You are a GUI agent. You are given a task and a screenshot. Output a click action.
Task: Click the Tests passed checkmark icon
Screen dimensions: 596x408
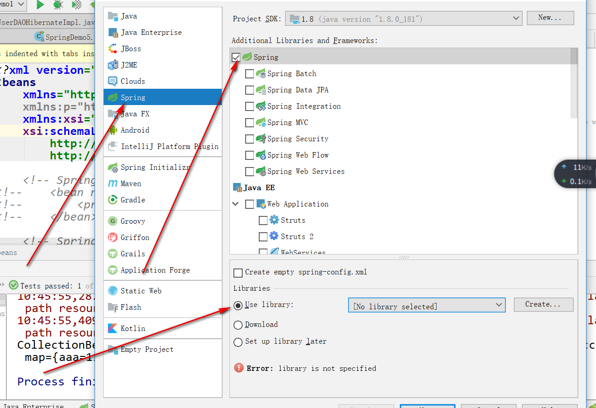point(14,285)
